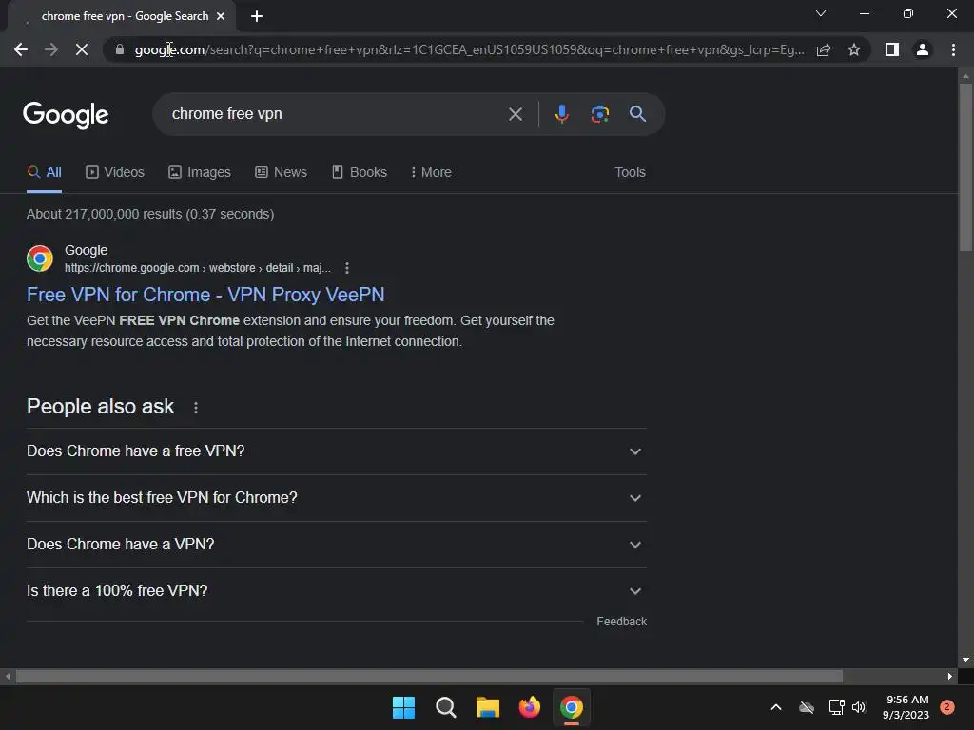Switch to Books results tab
This screenshot has width=974, height=730.
click(x=359, y=173)
